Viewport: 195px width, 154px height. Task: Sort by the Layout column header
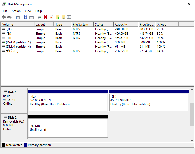44,25
